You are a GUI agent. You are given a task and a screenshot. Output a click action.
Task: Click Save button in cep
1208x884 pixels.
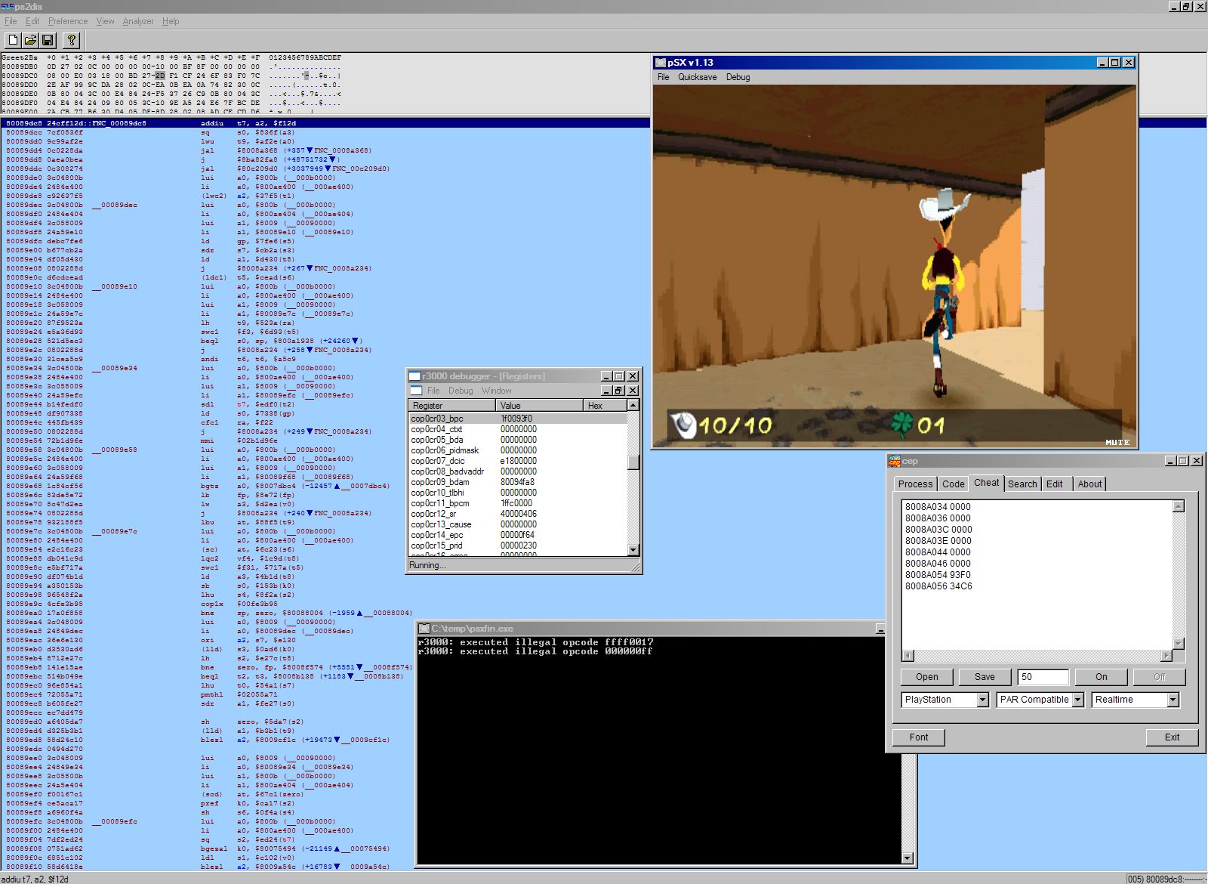985,677
